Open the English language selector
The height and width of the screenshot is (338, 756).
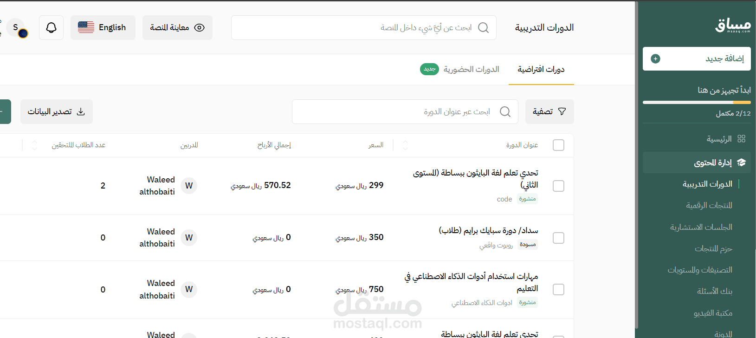point(103,27)
